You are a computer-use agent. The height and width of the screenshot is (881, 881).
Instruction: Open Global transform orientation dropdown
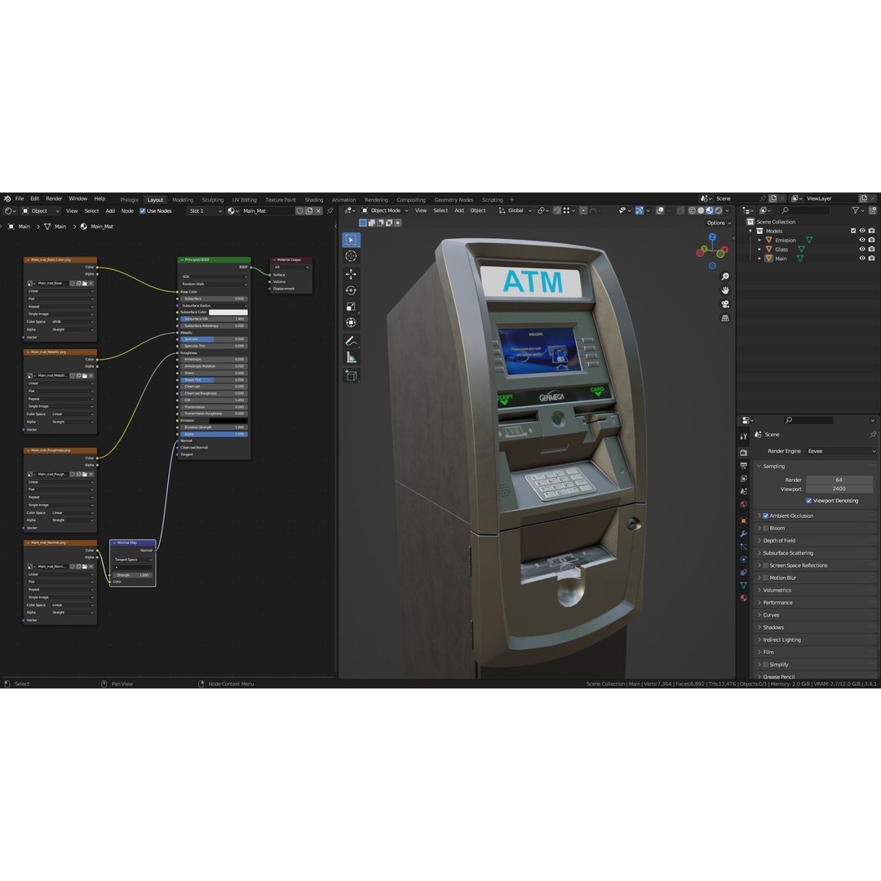[x=516, y=210]
